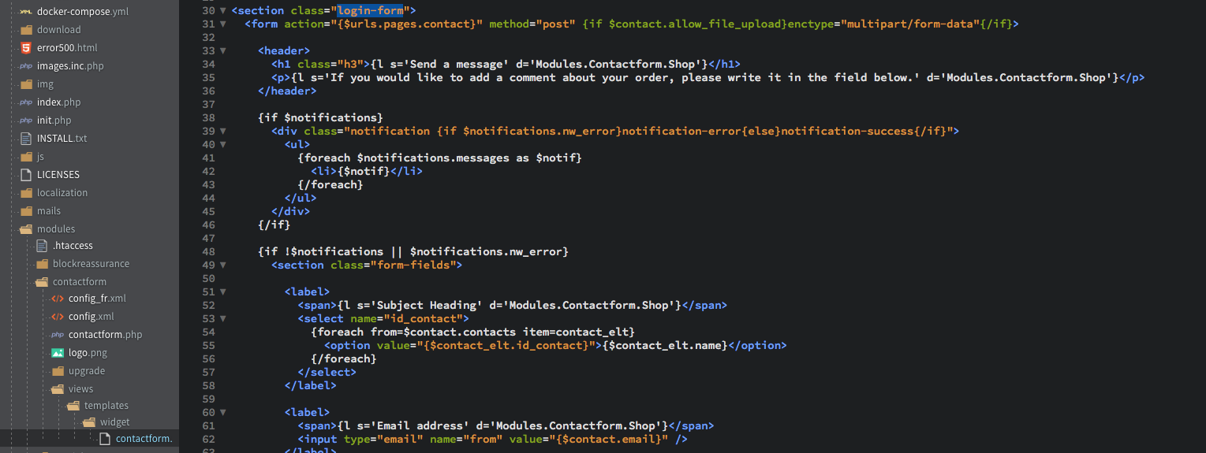Image resolution: width=1206 pixels, height=453 pixels.
Task: Click the XML icon of config_fr.xml
Action: pos(58,299)
